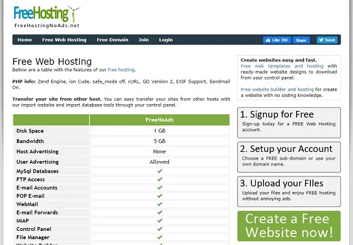Select the WebMail row label

click(x=27, y=204)
